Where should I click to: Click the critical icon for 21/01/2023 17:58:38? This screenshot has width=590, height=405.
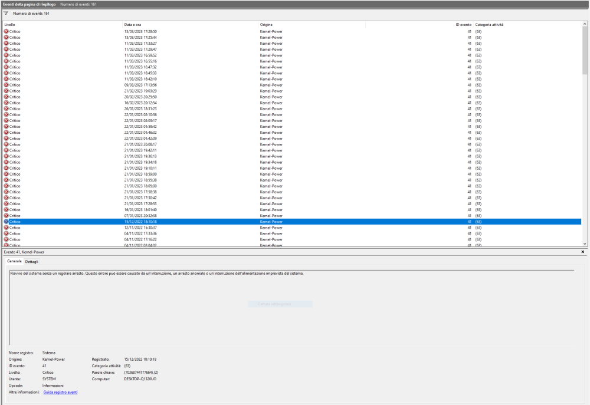pyautogui.click(x=6, y=192)
